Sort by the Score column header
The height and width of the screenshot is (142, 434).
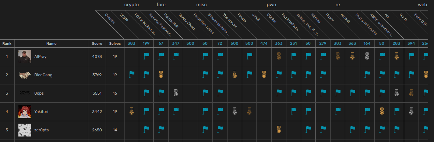click(97, 44)
